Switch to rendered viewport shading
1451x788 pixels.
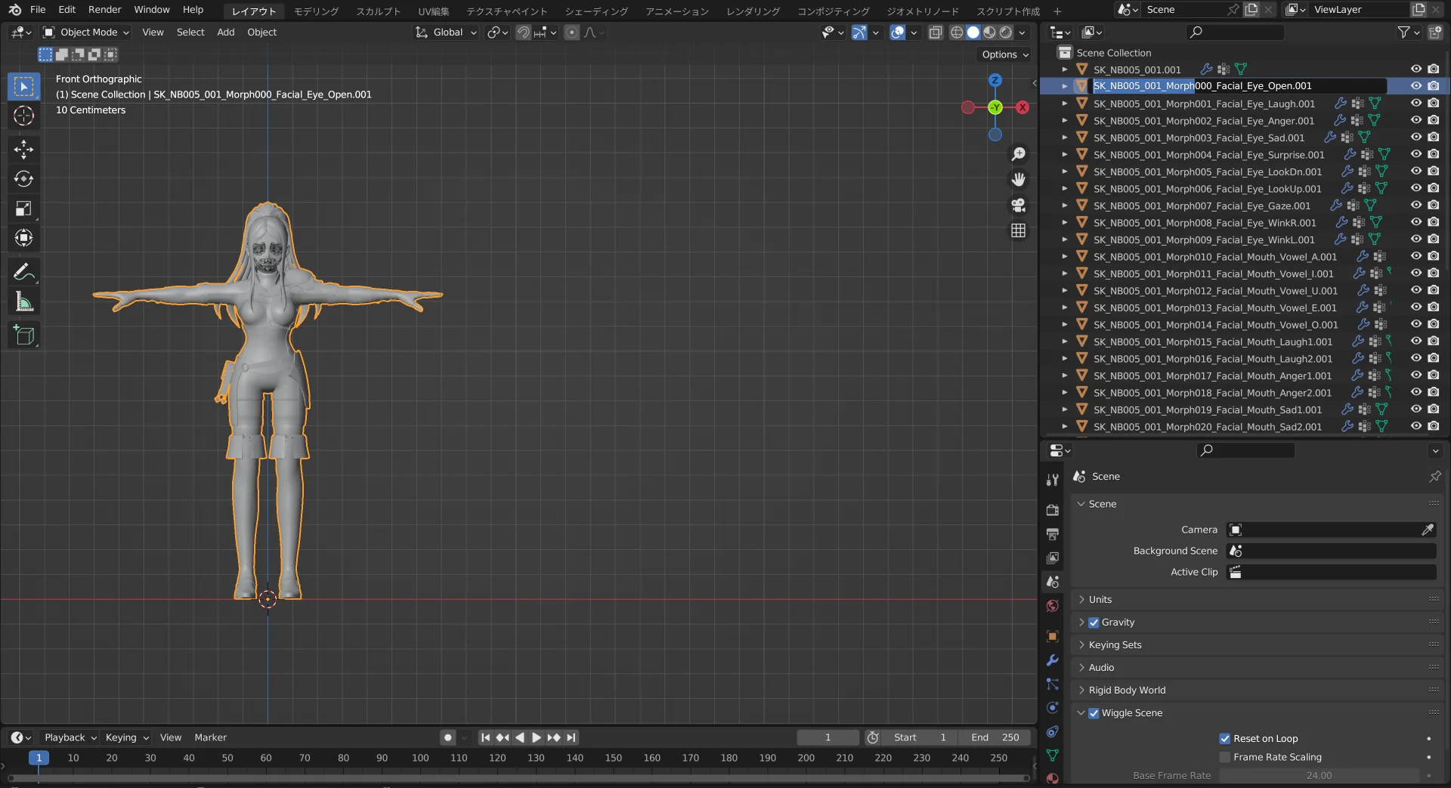pos(1006,32)
